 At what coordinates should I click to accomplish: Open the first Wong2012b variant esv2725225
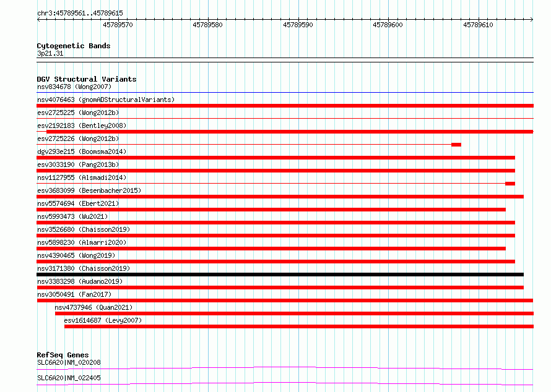78,113
